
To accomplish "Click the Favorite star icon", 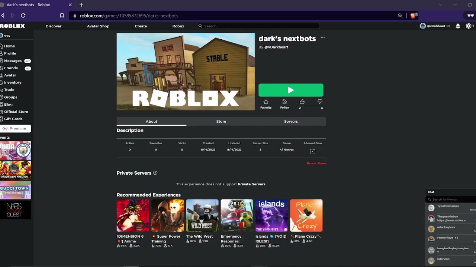I will (266, 102).
